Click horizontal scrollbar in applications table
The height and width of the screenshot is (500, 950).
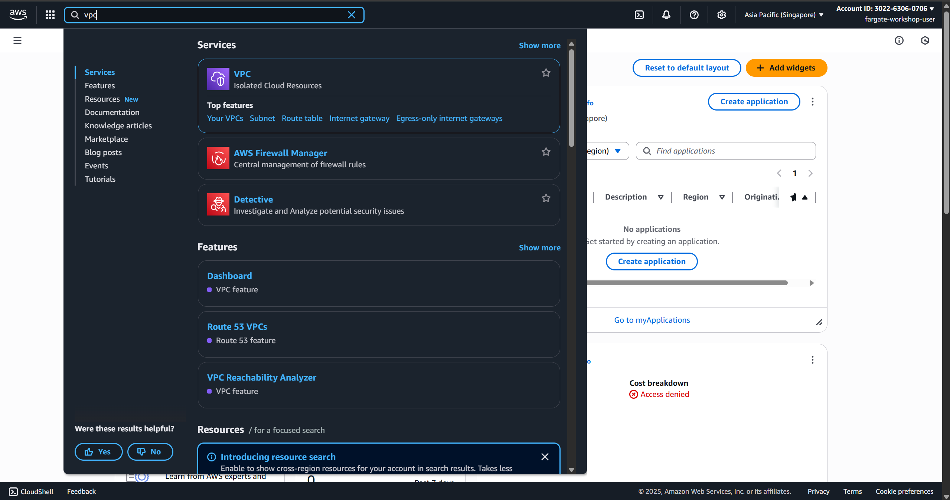(687, 283)
